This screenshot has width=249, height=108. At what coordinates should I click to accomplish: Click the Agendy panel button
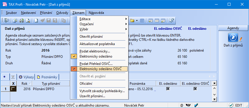tap(233, 28)
